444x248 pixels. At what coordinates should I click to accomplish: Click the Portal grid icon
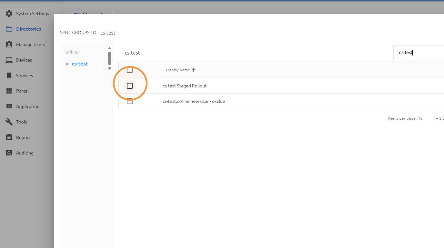[9, 91]
